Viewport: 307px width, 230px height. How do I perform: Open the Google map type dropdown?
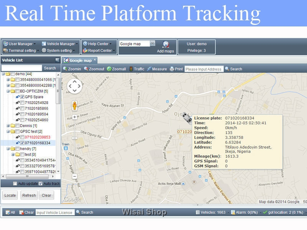[x=152, y=44]
